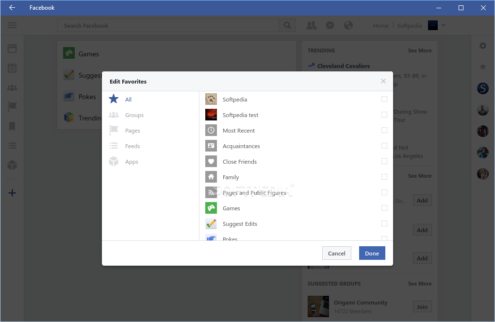Viewport: 495px width, 322px height.
Task: Click the star icon in right sidebar
Action: click(x=483, y=67)
